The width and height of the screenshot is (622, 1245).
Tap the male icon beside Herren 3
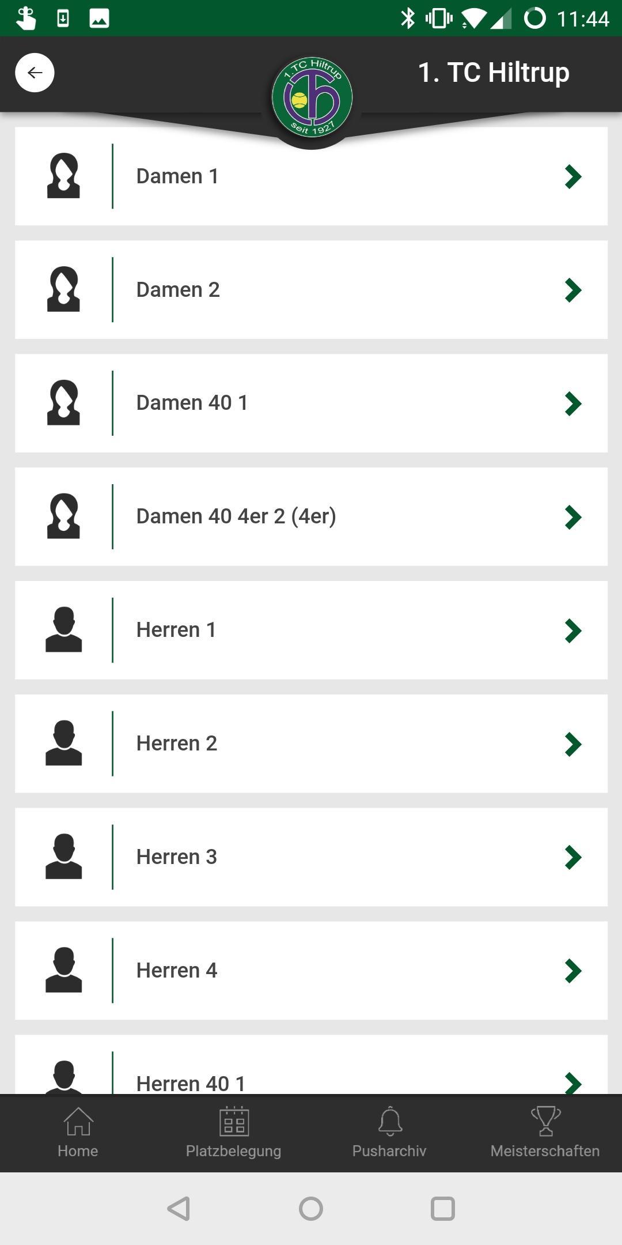63,857
